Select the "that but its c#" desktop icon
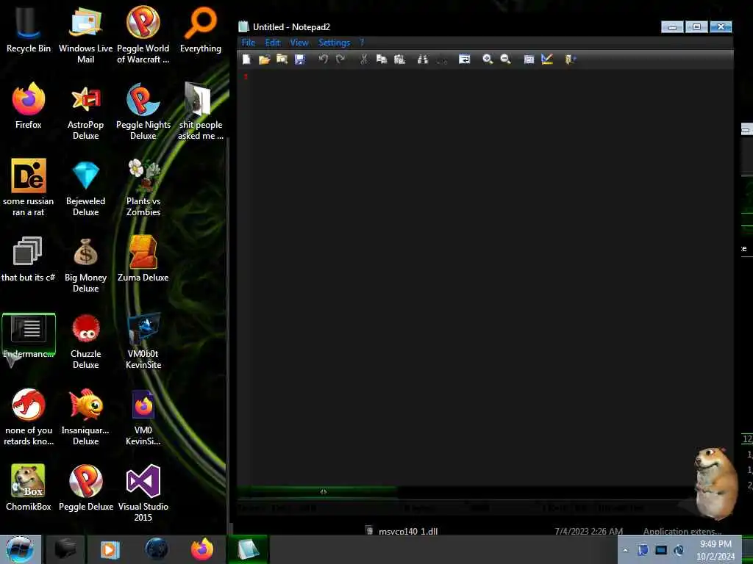Image resolution: width=753 pixels, height=564 pixels. pos(29,259)
